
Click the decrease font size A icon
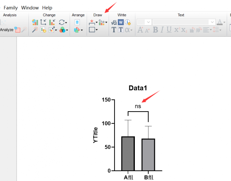pyautogui.click(x=147, y=30)
